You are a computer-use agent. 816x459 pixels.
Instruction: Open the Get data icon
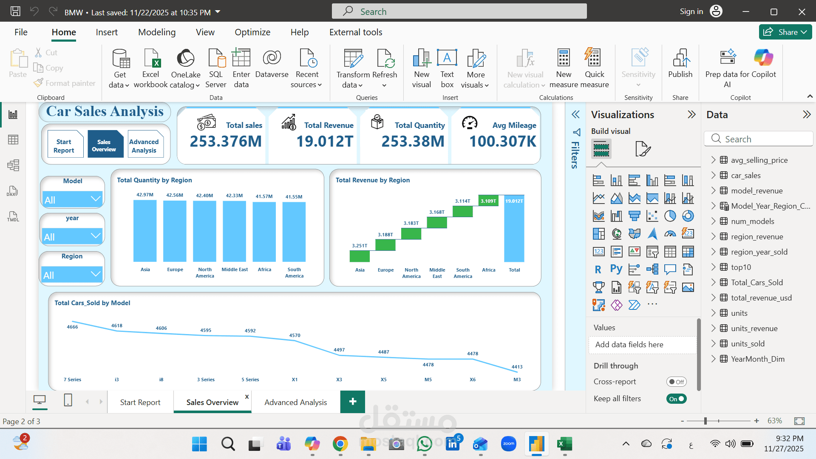[x=120, y=58]
